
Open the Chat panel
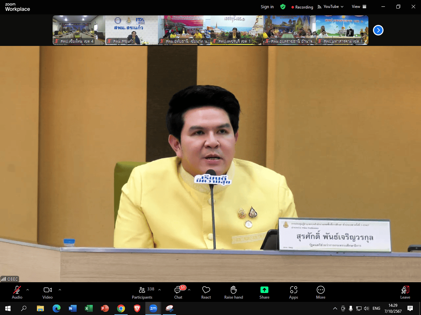pos(178,292)
